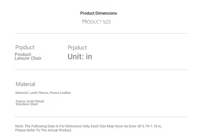Click the words 'Lamb Fleece'

coord(39,93)
